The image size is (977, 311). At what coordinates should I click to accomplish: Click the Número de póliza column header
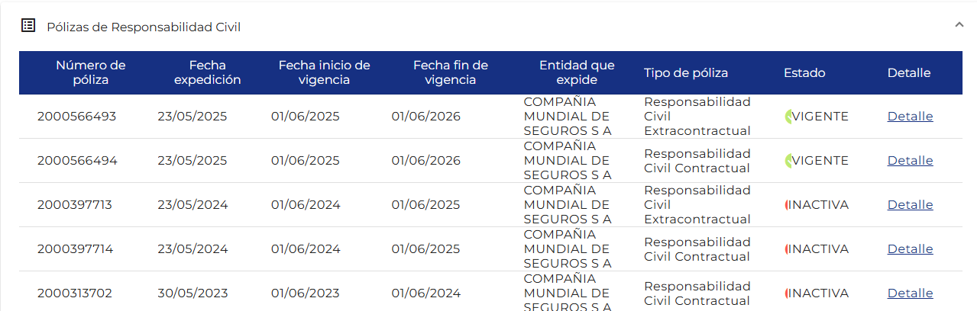click(x=90, y=72)
